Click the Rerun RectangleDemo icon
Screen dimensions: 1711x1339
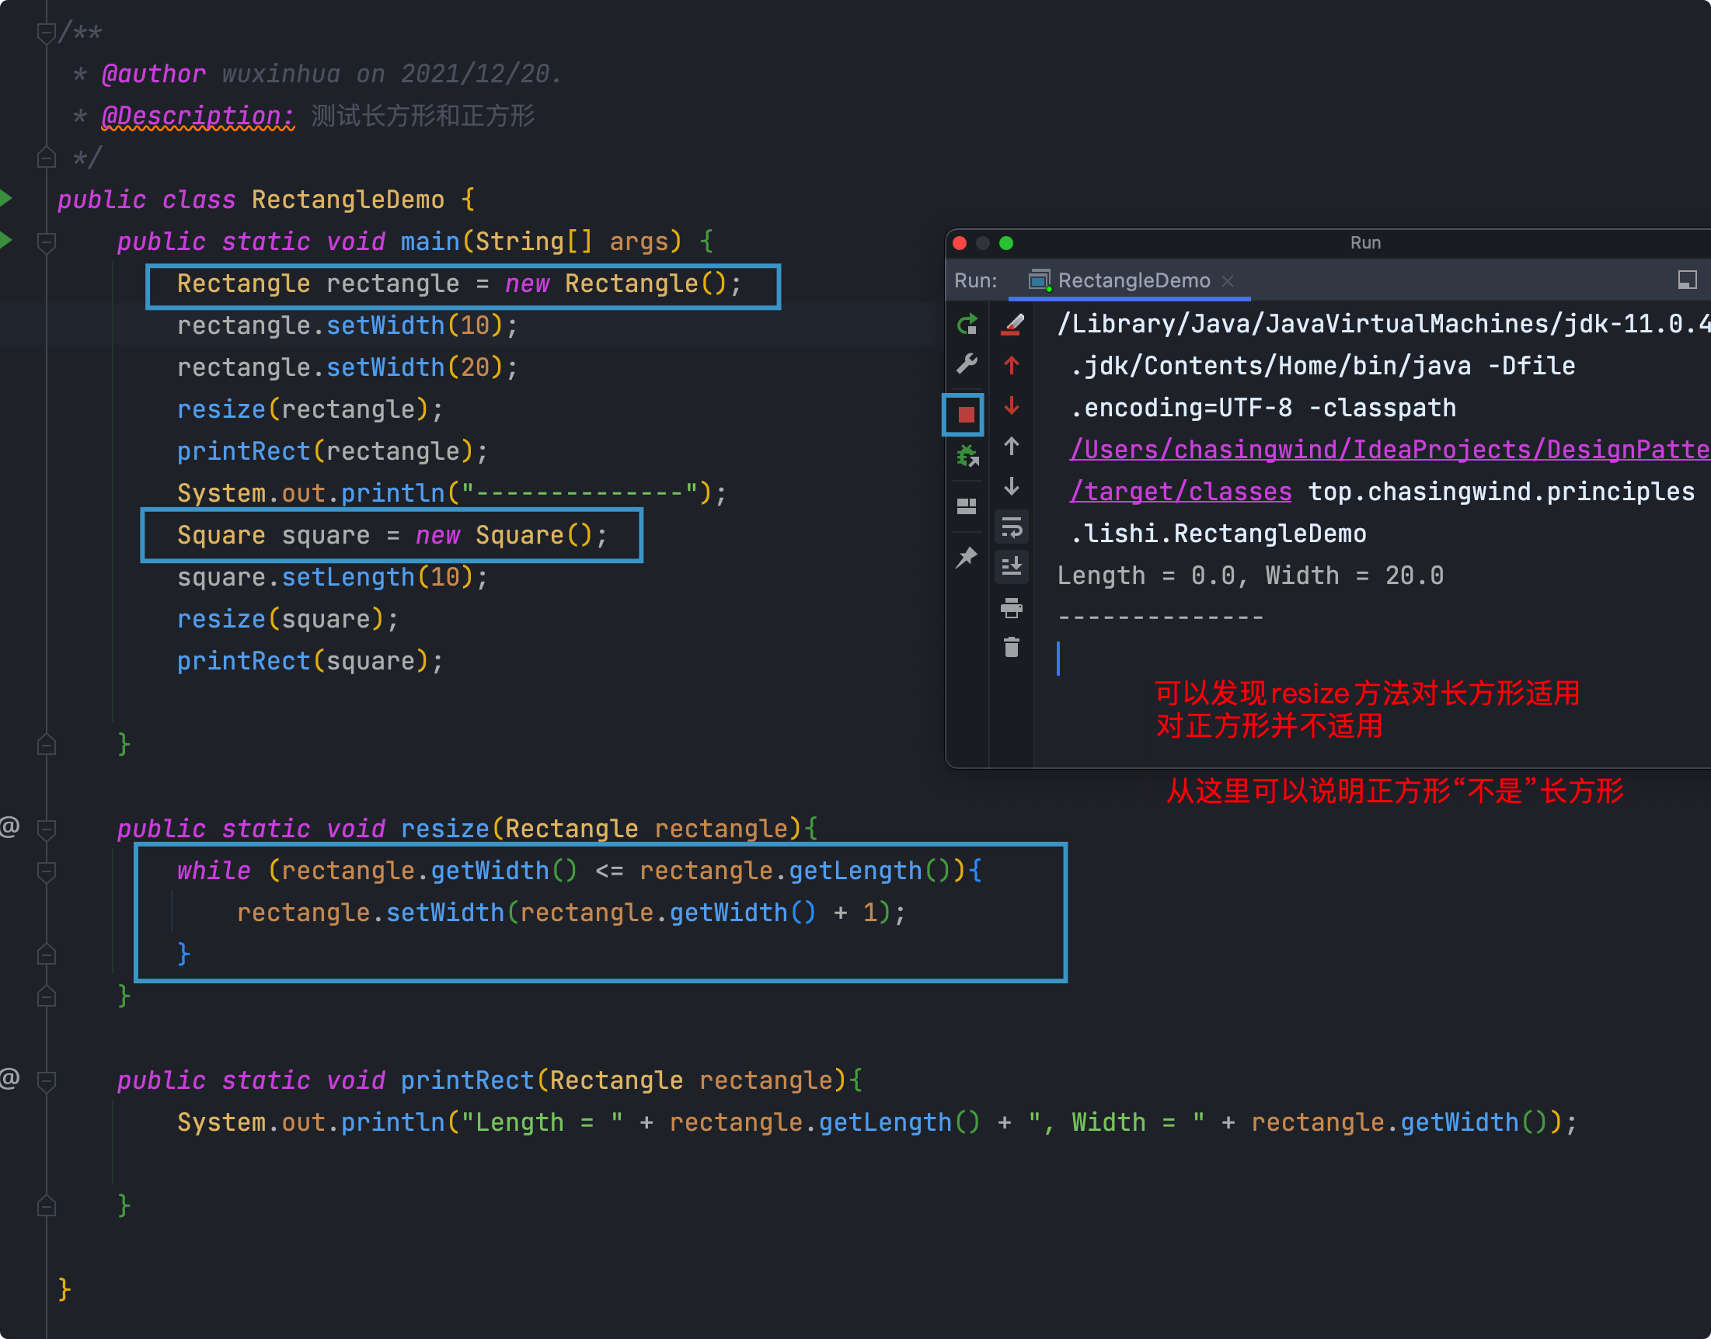point(967,324)
